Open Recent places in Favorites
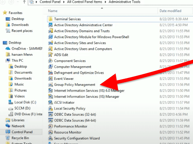The image size is (193, 144). [22, 31]
